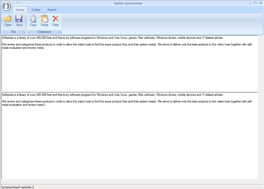Click the Synonymized variants status bar text
This screenshot has width=264, height=189.
point(17,187)
